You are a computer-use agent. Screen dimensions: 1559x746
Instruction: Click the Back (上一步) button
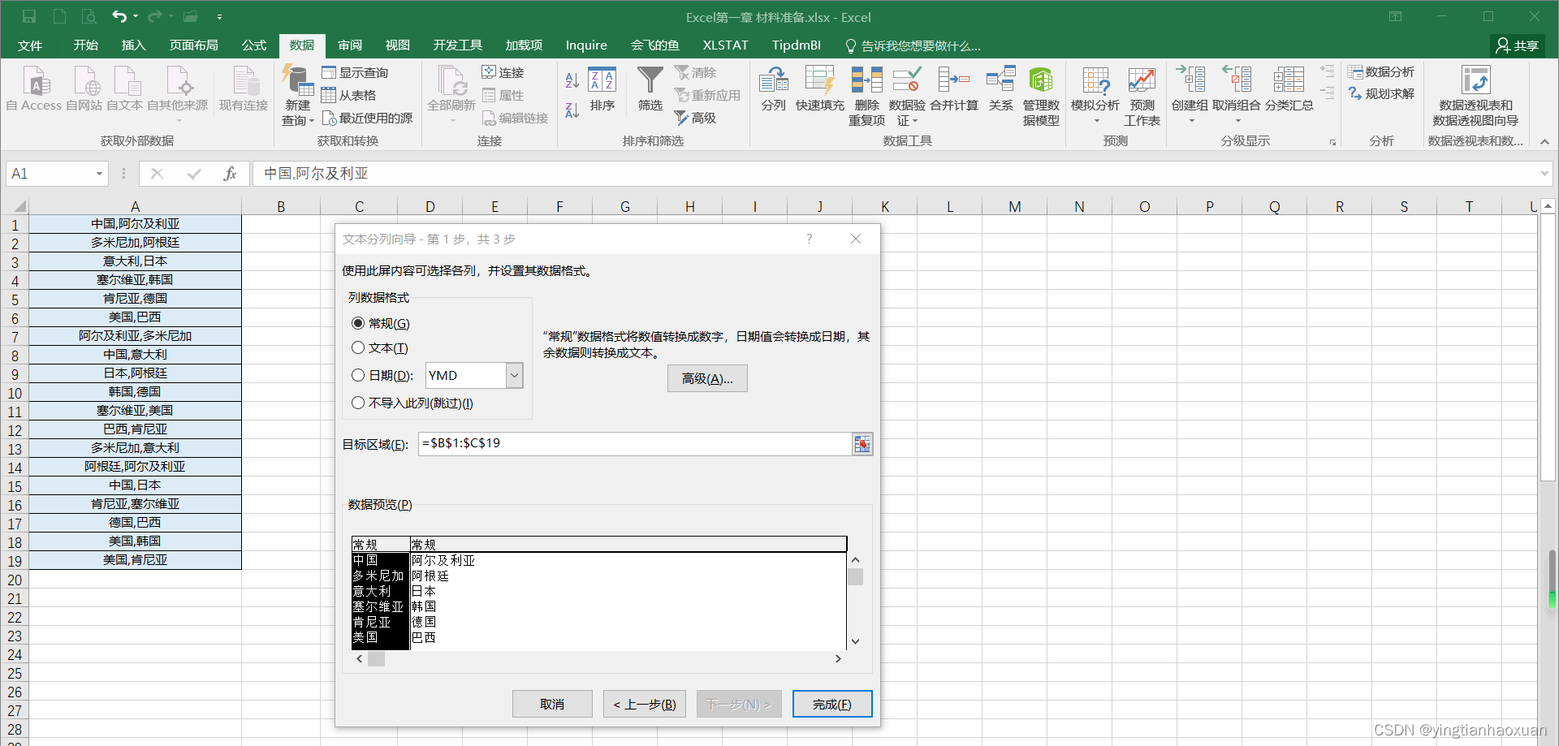coord(645,704)
